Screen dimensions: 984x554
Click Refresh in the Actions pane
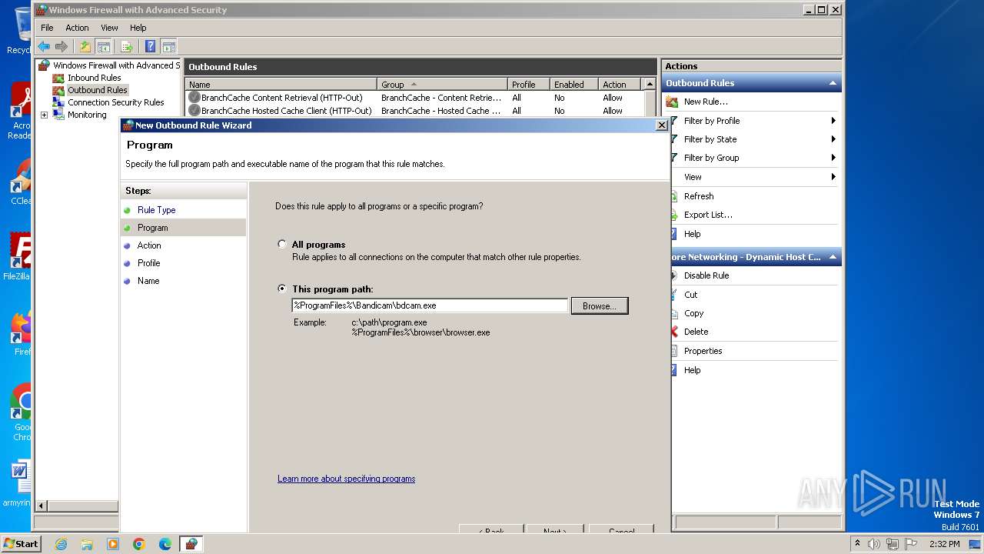coord(699,196)
